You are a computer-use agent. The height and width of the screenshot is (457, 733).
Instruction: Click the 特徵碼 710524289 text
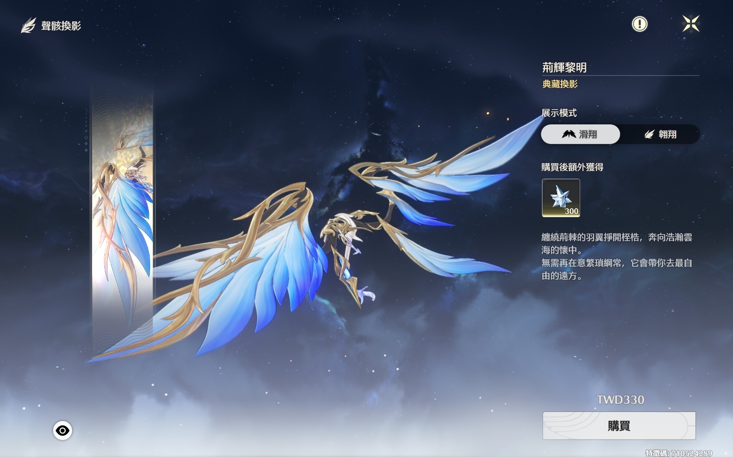point(679,453)
